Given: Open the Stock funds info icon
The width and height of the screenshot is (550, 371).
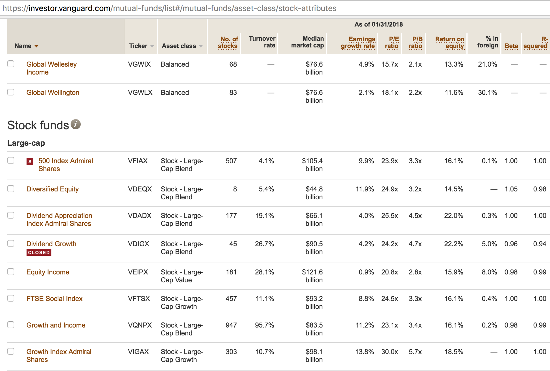Looking at the screenshot, I should point(76,124).
